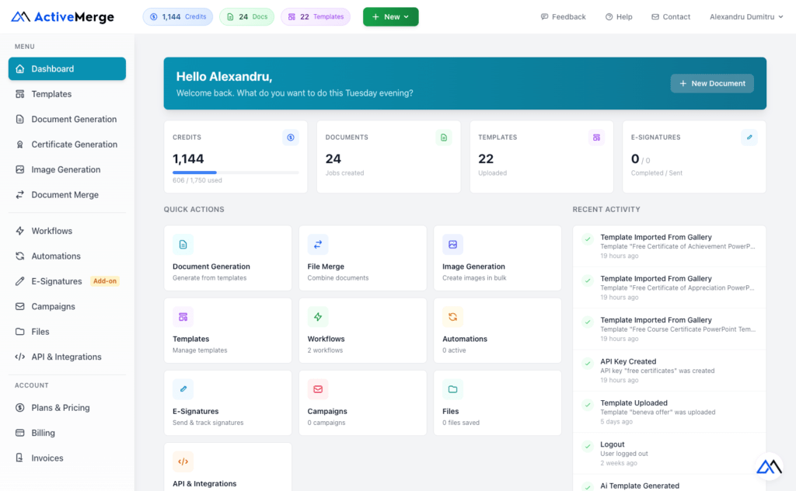Click the Add-on badge next to E-Signatures
The height and width of the screenshot is (491, 796).
pyautogui.click(x=105, y=281)
